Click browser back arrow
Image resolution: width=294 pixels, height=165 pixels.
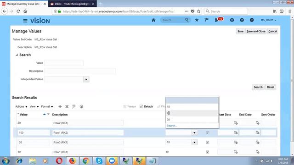coord(5,11)
